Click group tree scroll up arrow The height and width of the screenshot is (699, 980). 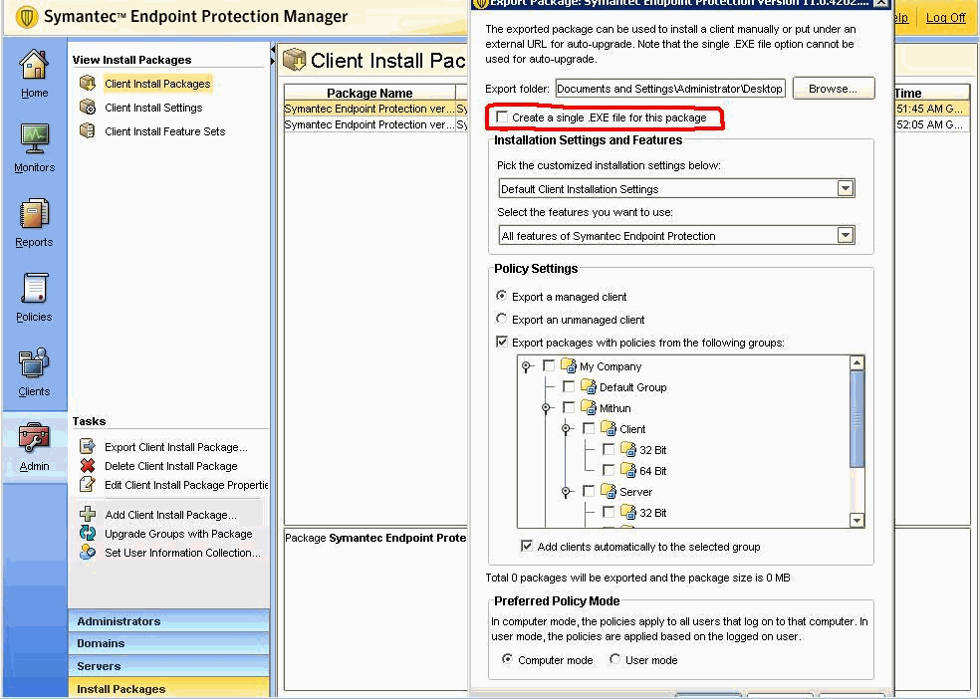tap(857, 362)
